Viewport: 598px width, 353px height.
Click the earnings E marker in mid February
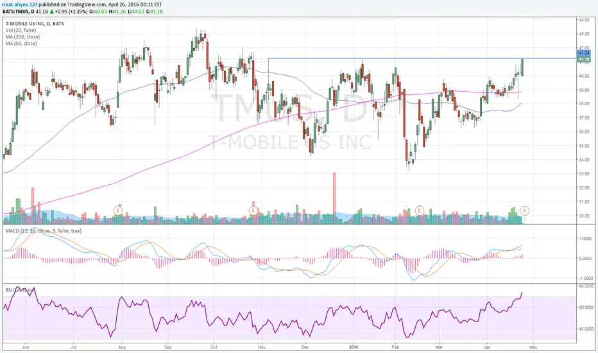coord(420,211)
